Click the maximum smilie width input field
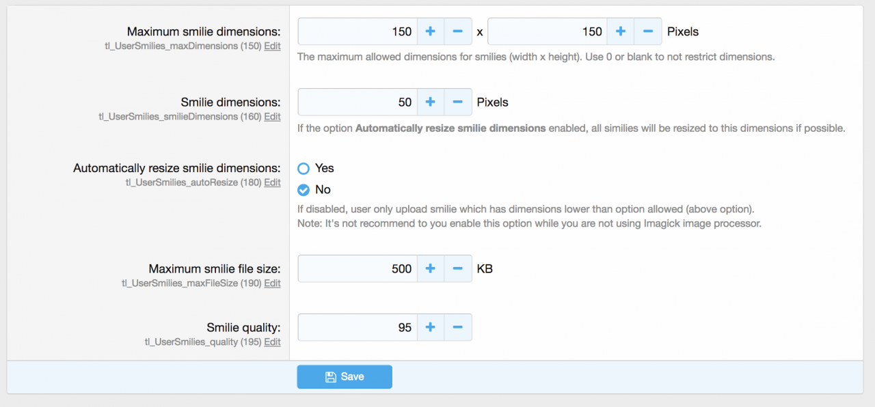The image size is (875, 407). click(x=357, y=31)
